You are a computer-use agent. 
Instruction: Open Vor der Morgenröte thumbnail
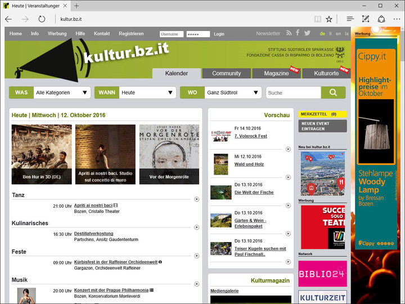pyautogui.click(x=169, y=154)
